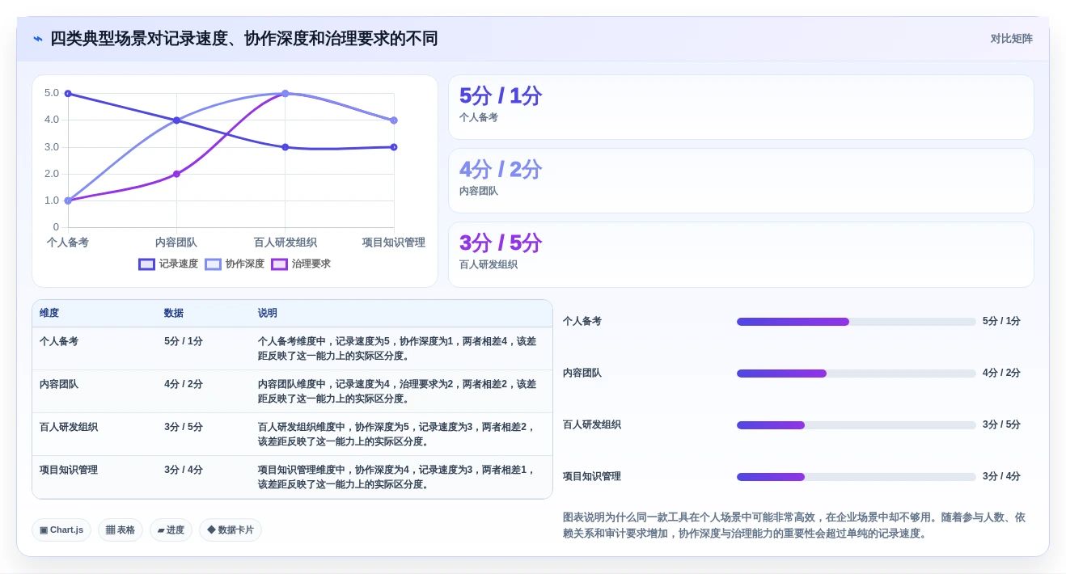The image size is (1066, 574).
Task: Click the 百人研发组织 row description text
Action: point(397,434)
